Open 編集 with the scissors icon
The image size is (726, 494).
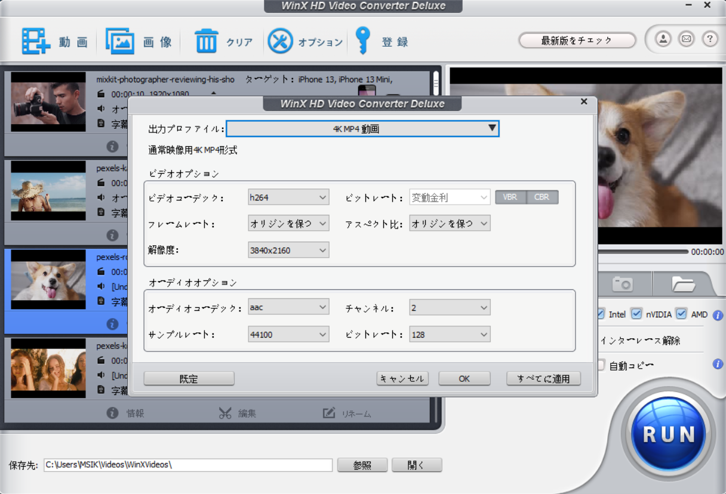tap(224, 413)
